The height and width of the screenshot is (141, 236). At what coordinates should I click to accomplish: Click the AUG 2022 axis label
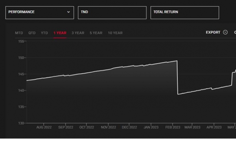click(44, 127)
